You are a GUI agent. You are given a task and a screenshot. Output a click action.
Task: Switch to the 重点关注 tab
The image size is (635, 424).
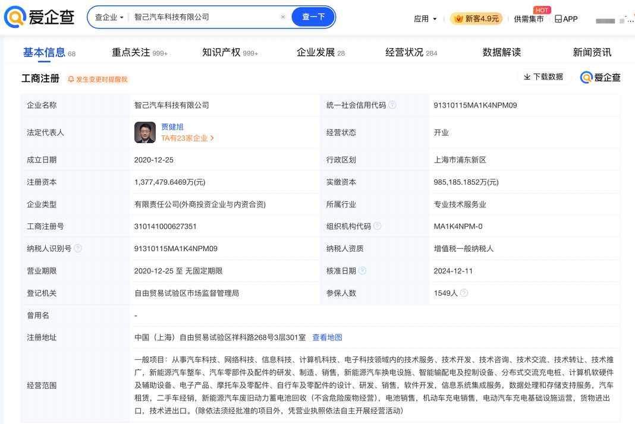click(x=131, y=52)
